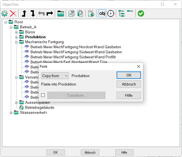Select Südwest-Wand Profilit source item

[x=73, y=57]
